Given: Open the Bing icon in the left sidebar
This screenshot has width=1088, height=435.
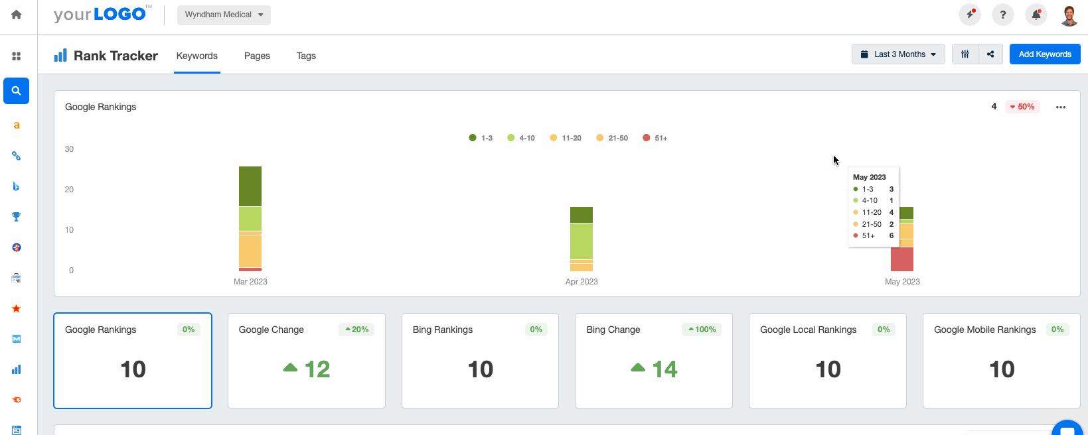Looking at the screenshot, I should [17, 186].
